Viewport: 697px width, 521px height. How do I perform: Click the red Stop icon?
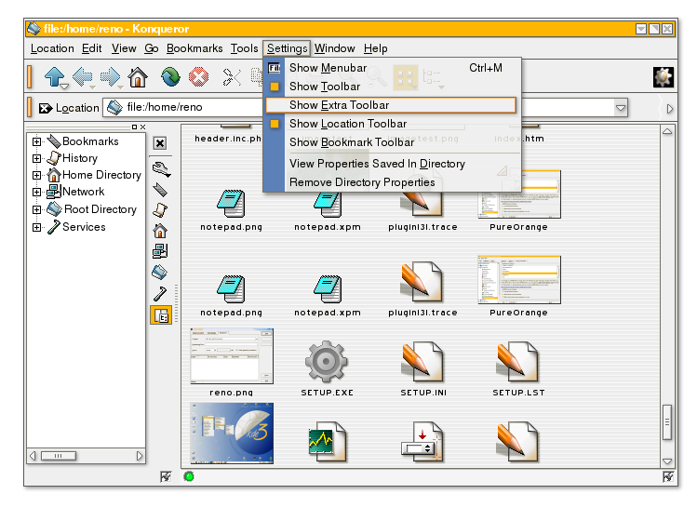(x=198, y=76)
